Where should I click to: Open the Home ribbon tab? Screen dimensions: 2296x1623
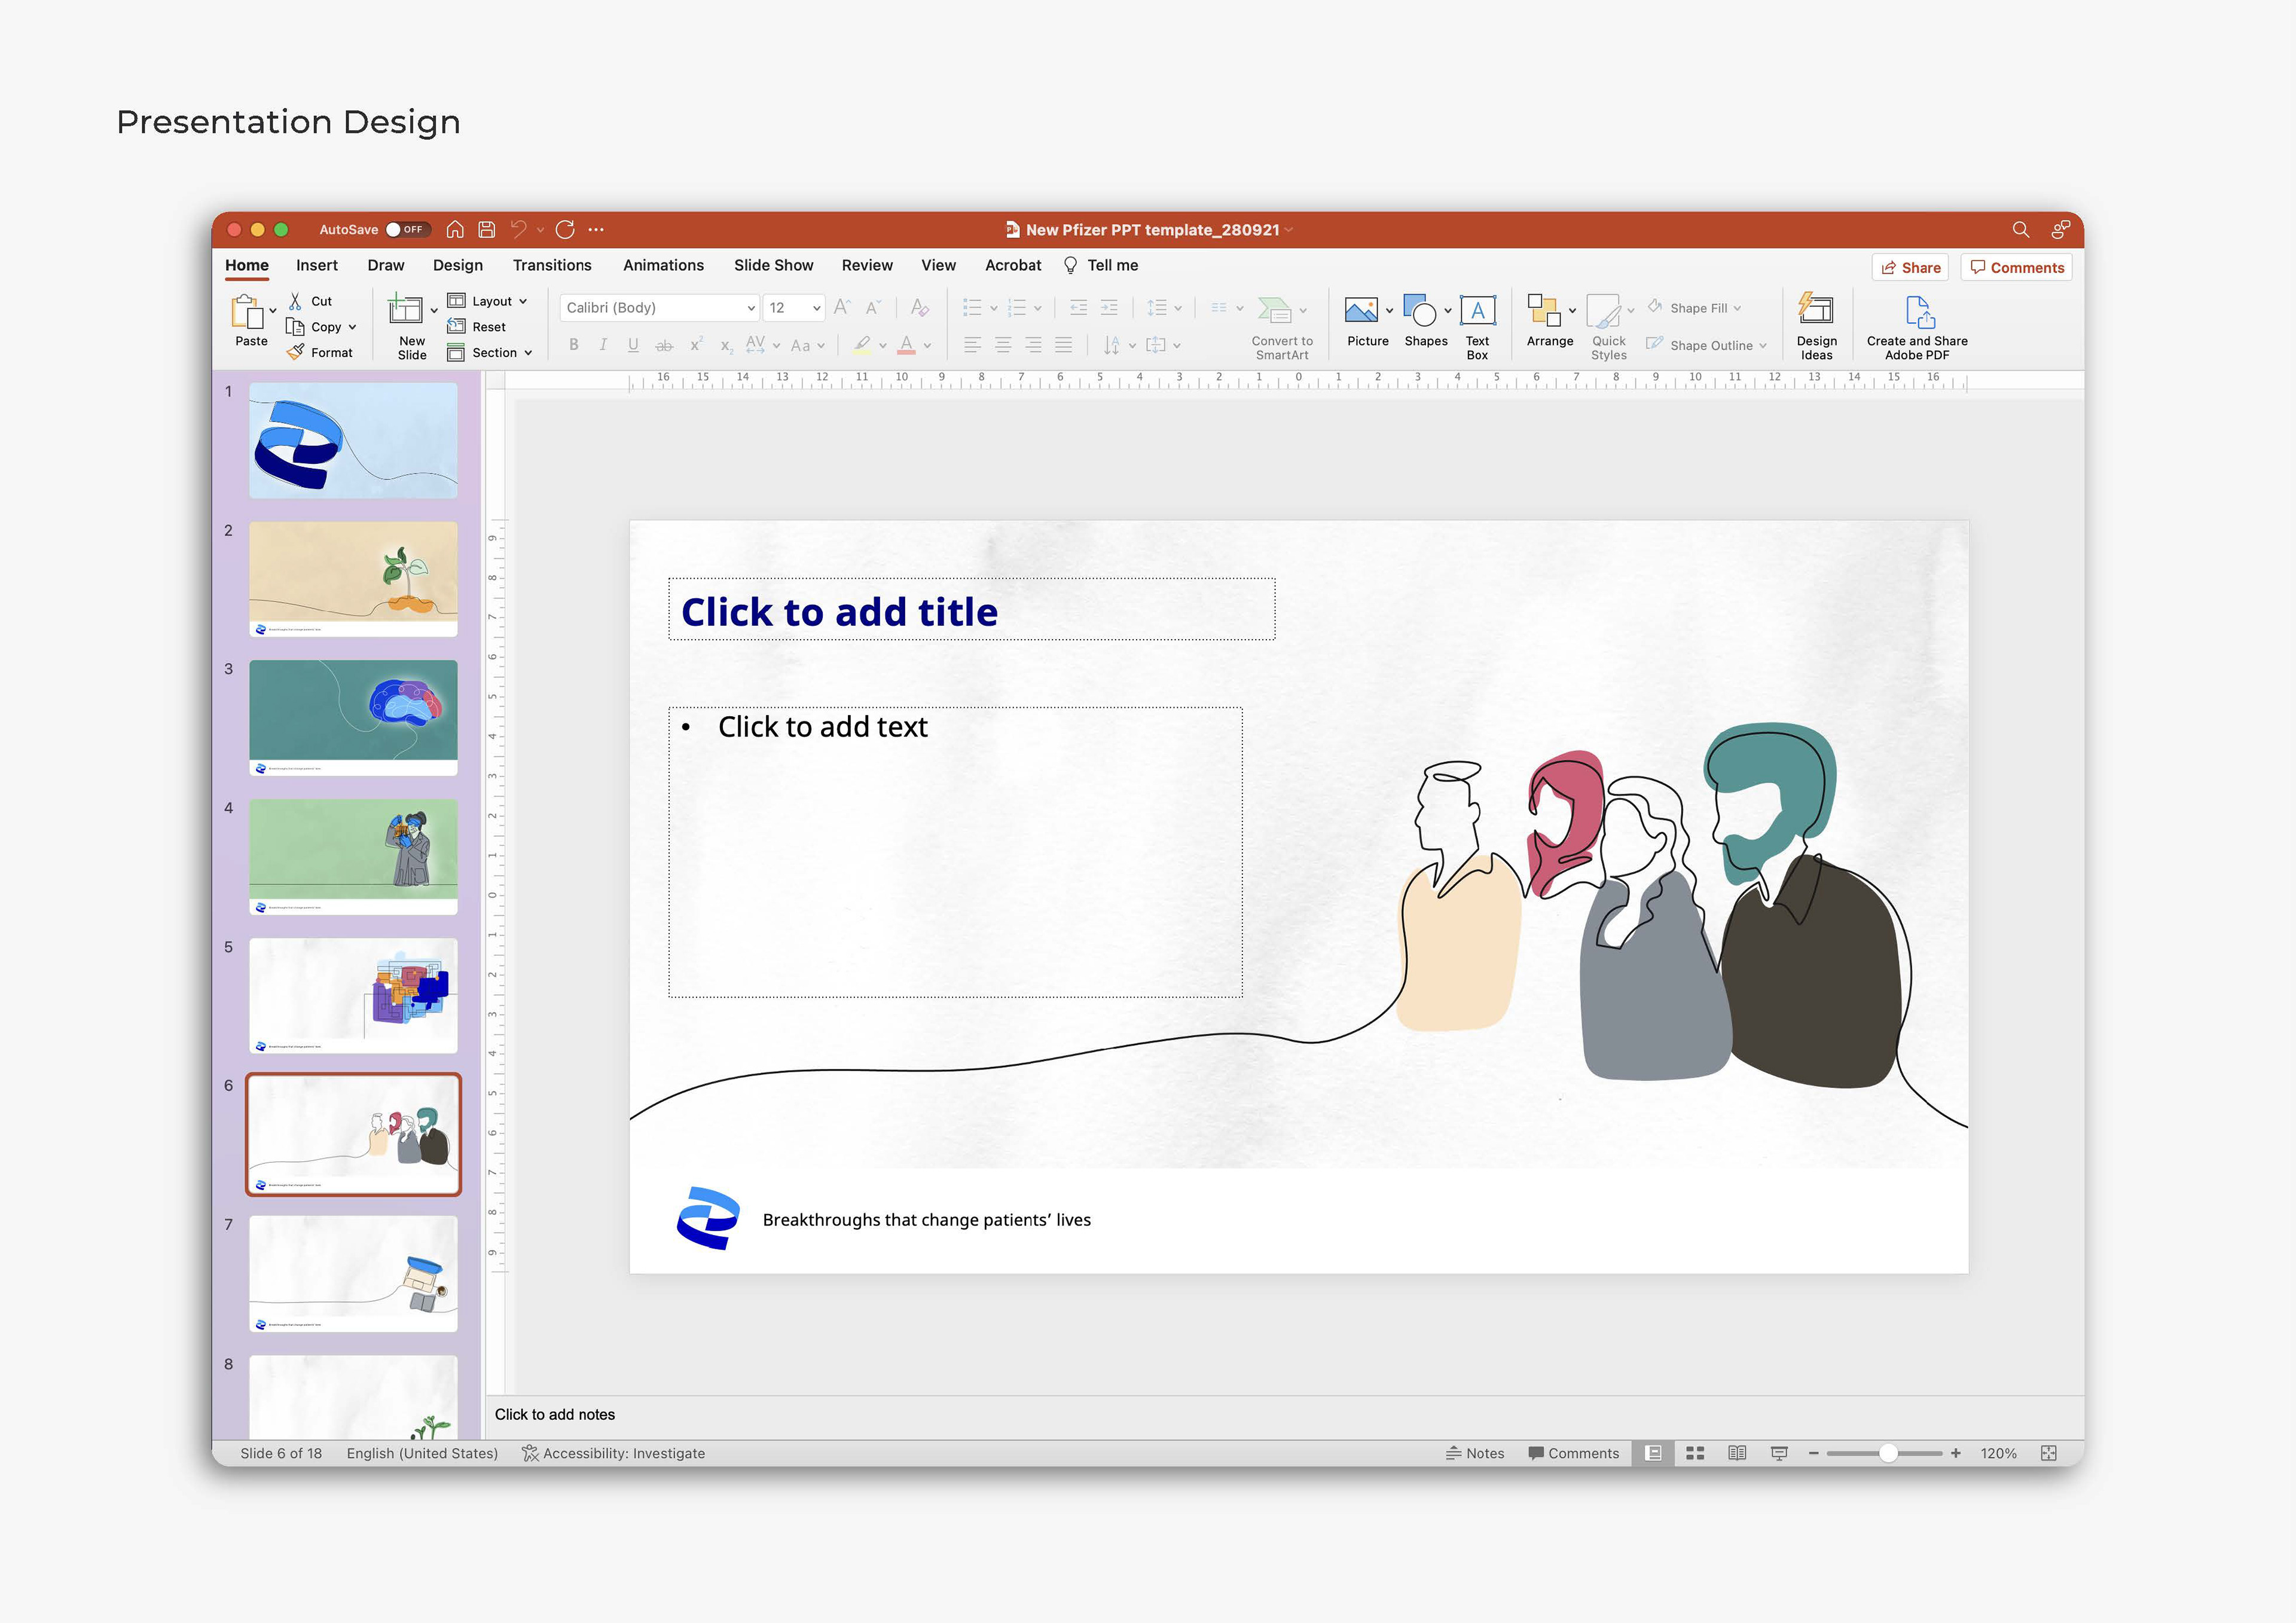(247, 265)
